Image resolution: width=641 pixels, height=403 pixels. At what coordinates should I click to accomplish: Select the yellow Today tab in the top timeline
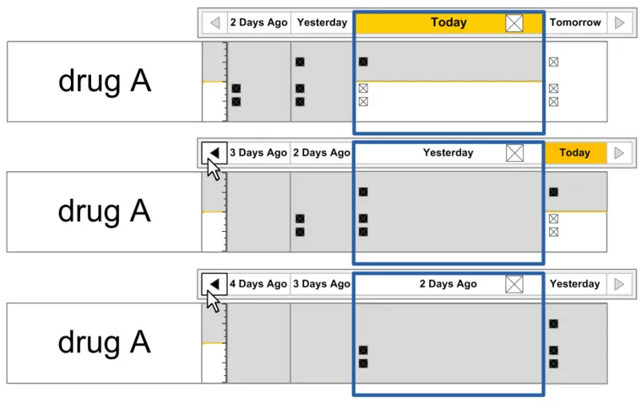448,23
